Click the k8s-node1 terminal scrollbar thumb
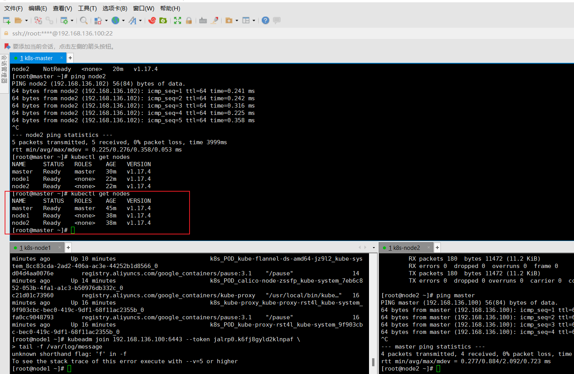Image resolution: width=574 pixels, height=374 pixels. click(373, 362)
